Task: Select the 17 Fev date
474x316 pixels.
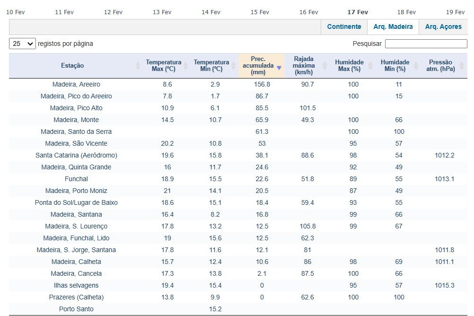Action: click(x=357, y=12)
